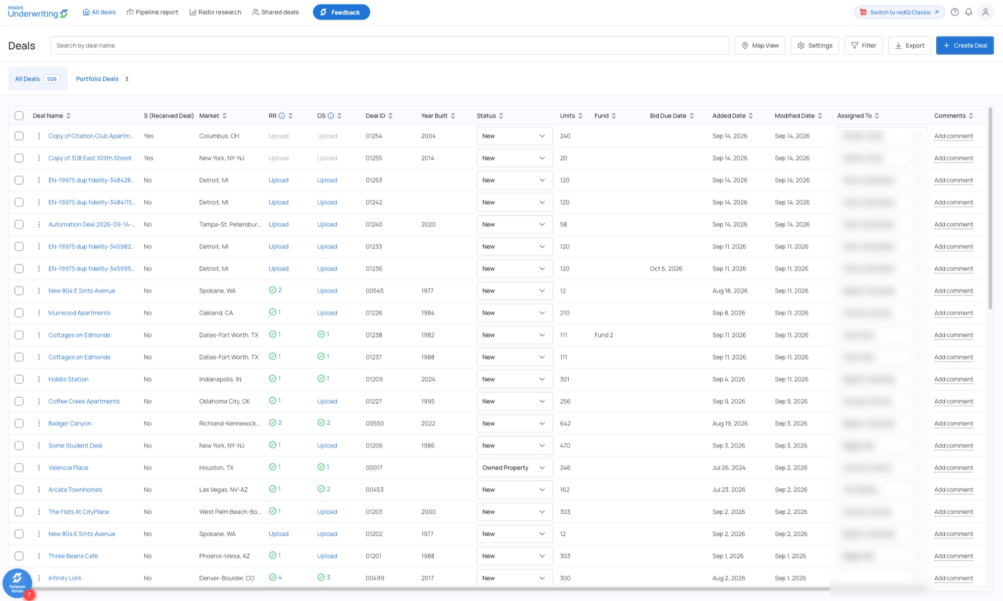Open row menu for Valencia Place
The height and width of the screenshot is (601, 1003).
[39, 468]
